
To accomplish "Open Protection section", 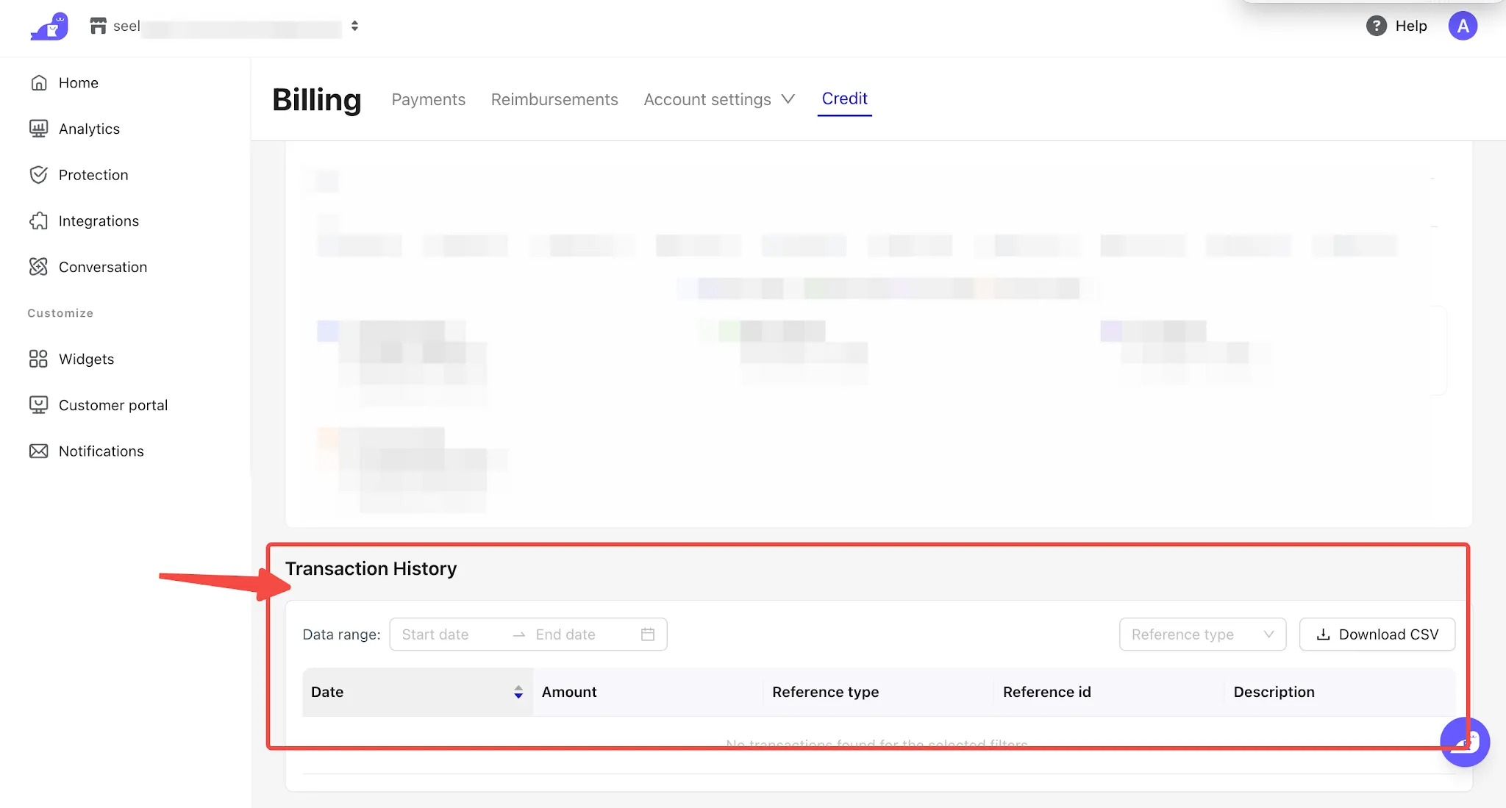I will 93,174.
